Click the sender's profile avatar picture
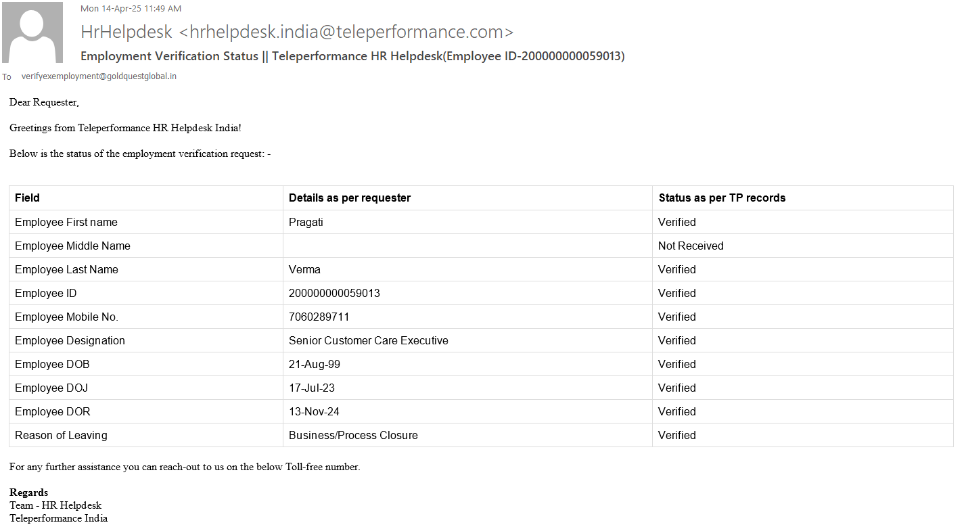The image size is (966, 527). [32, 32]
